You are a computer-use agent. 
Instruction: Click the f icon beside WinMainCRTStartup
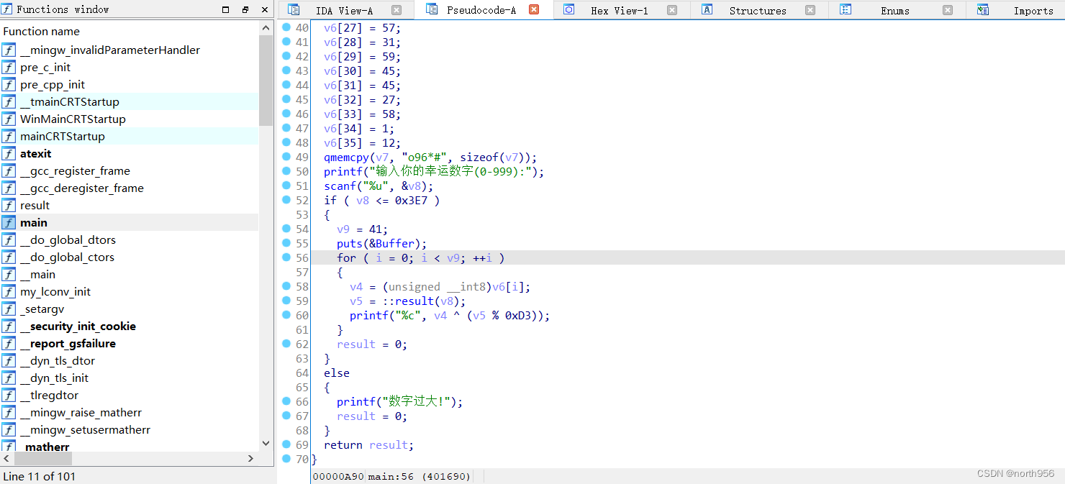click(9, 119)
